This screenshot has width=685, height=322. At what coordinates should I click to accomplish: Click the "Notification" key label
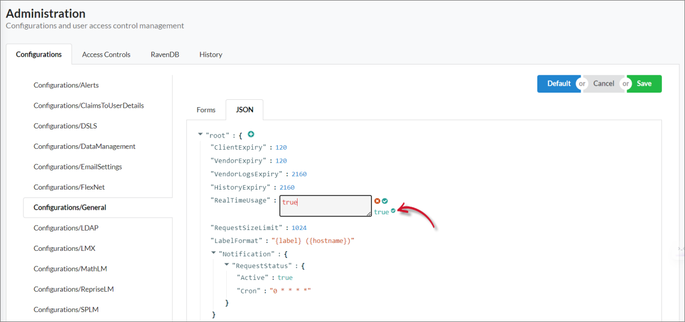click(x=245, y=254)
